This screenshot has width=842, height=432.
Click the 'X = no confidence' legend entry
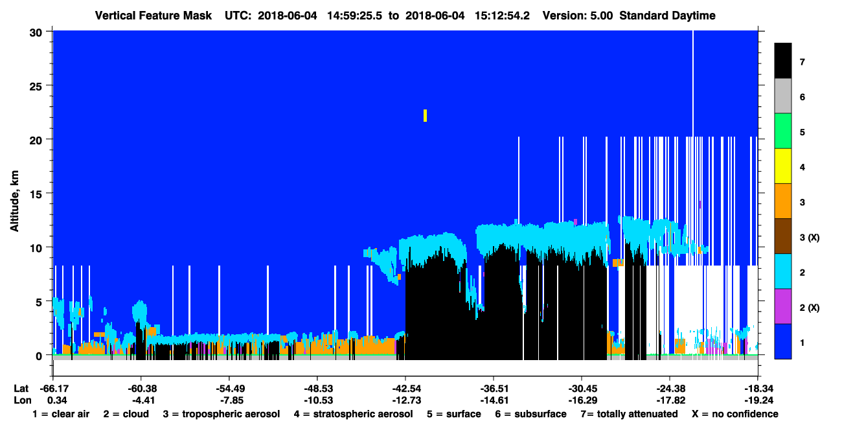click(735, 414)
